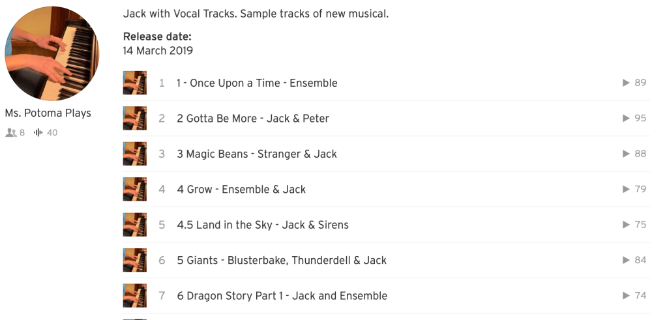Viewport: 667px width, 320px height.
Task: Click the Once Upon a Time track thumbnail
Action: click(134, 83)
